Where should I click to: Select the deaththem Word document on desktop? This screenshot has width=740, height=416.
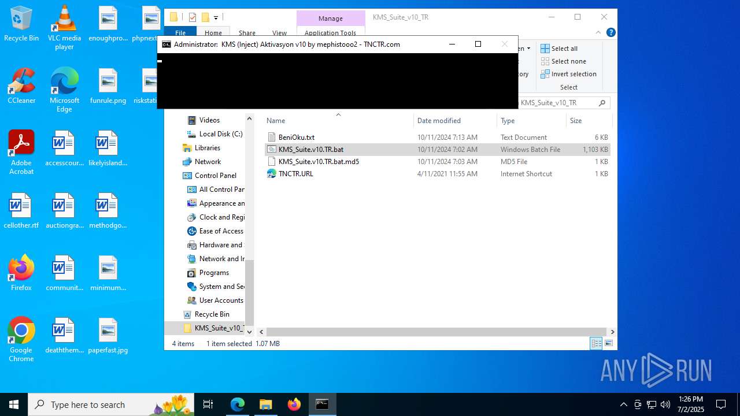64,335
